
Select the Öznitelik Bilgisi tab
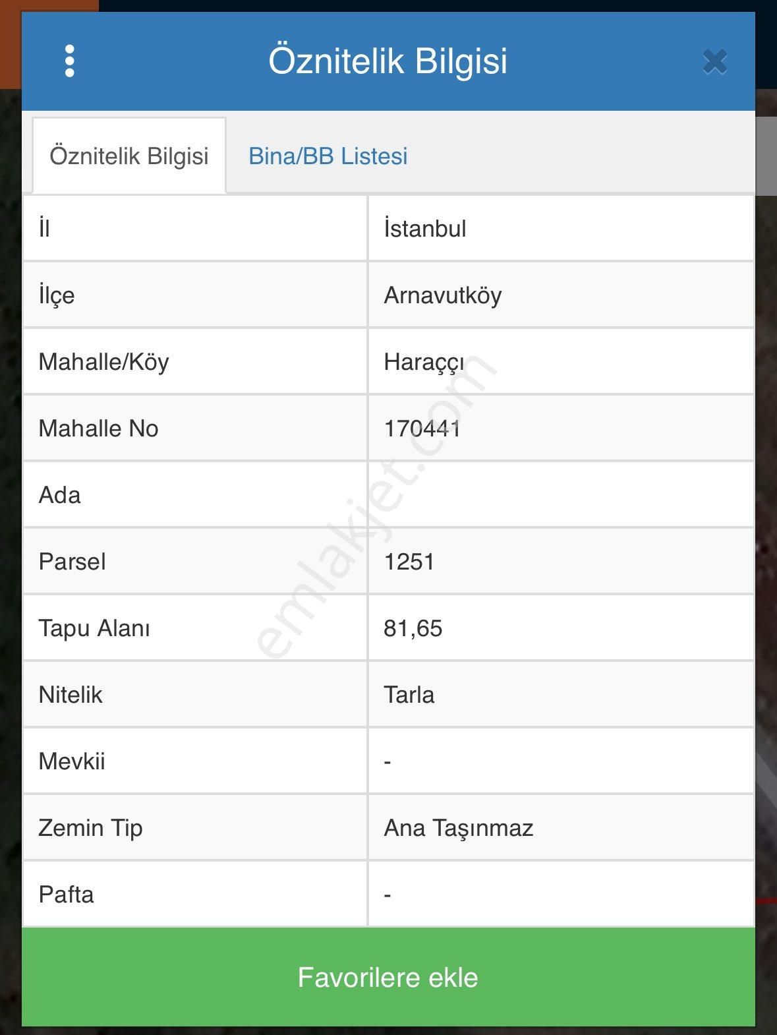click(129, 156)
